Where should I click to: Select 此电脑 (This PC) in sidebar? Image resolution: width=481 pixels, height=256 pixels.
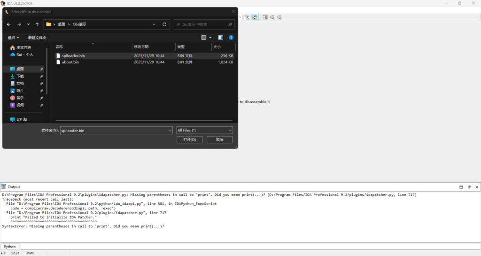click(22, 119)
